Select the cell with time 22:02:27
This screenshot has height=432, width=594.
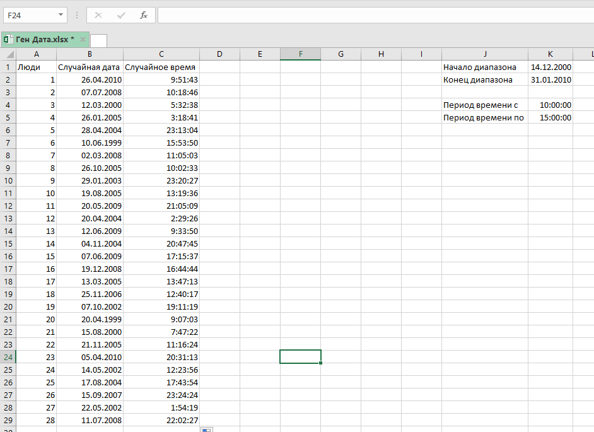pyautogui.click(x=161, y=420)
